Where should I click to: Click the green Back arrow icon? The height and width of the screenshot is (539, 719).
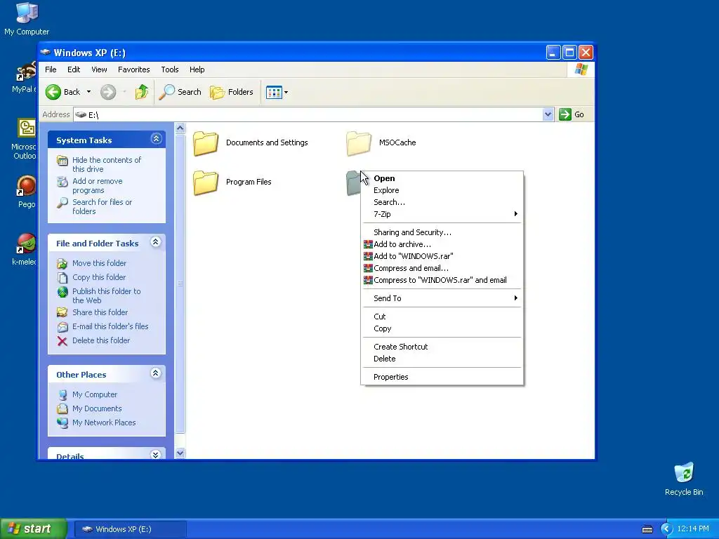(53, 92)
